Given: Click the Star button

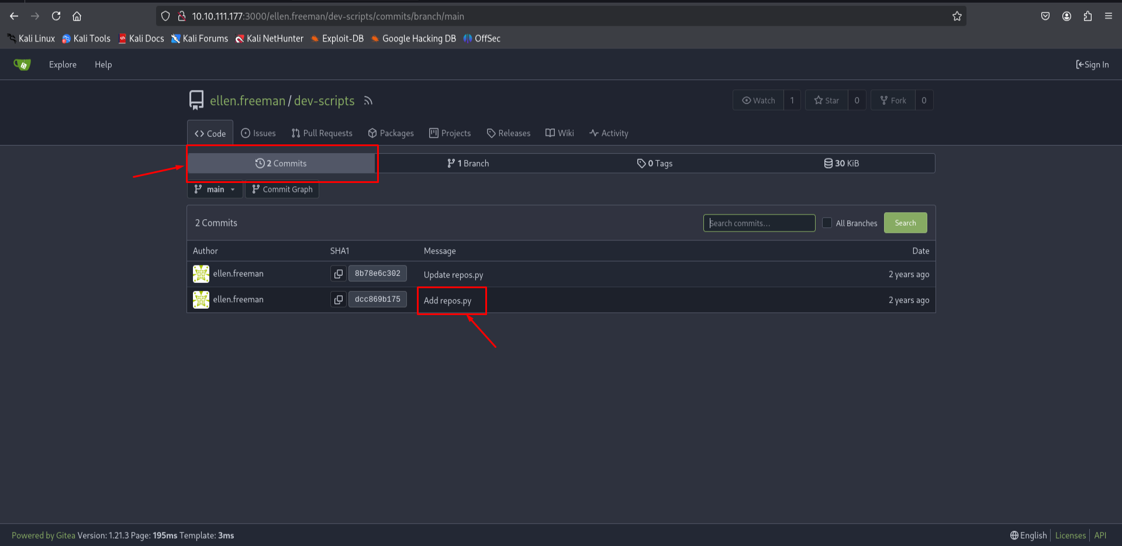Looking at the screenshot, I should click(x=826, y=101).
